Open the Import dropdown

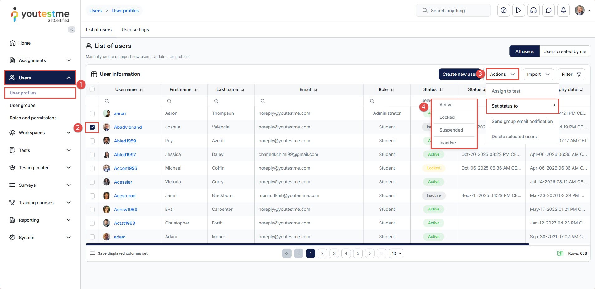(538, 74)
